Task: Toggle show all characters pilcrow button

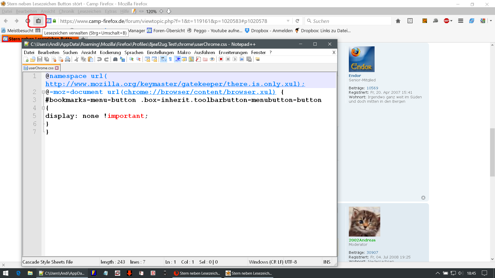Action: click(170, 59)
